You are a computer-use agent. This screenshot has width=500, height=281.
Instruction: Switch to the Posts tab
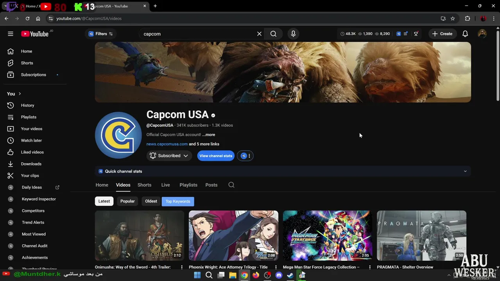tap(211, 185)
